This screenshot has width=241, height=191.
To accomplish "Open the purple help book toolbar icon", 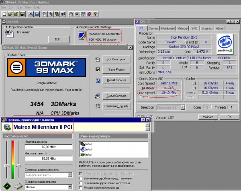I will pyautogui.click(x=89, y=14).
